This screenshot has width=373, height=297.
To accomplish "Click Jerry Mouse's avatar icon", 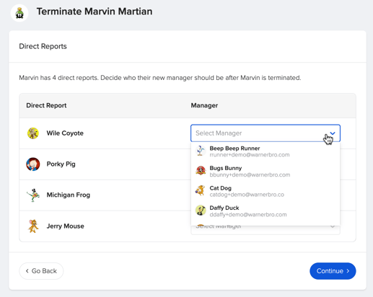I will click(x=33, y=226).
